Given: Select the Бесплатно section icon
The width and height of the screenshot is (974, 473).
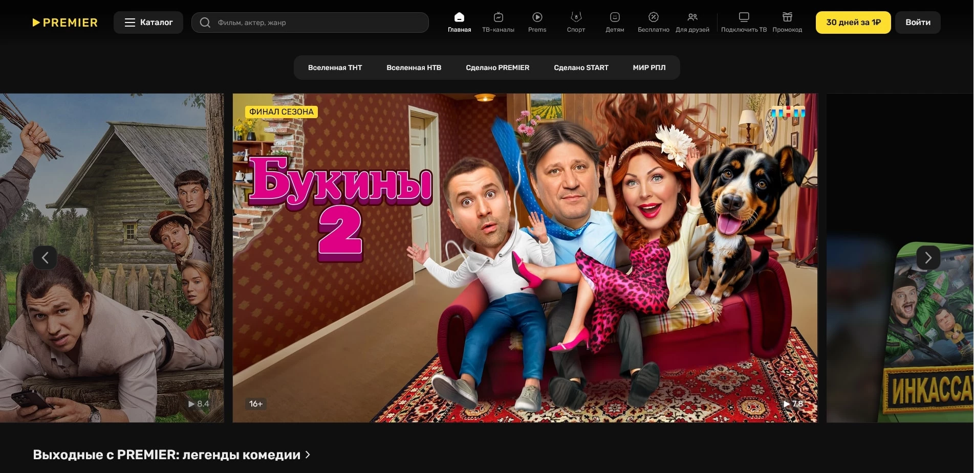Looking at the screenshot, I should [653, 16].
